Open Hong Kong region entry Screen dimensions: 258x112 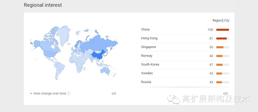coord(149,38)
